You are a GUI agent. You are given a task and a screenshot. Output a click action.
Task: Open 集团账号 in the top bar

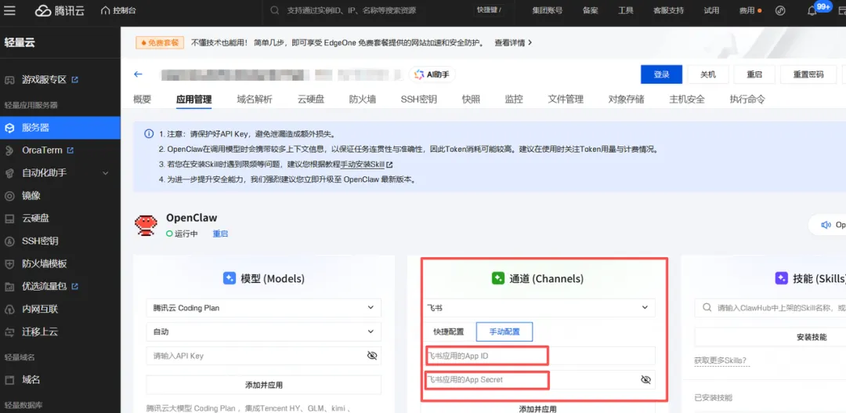[x=547, y=11]
